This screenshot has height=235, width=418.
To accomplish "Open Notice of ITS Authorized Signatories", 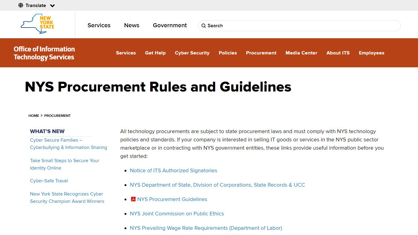I will (x=174, y=170).
